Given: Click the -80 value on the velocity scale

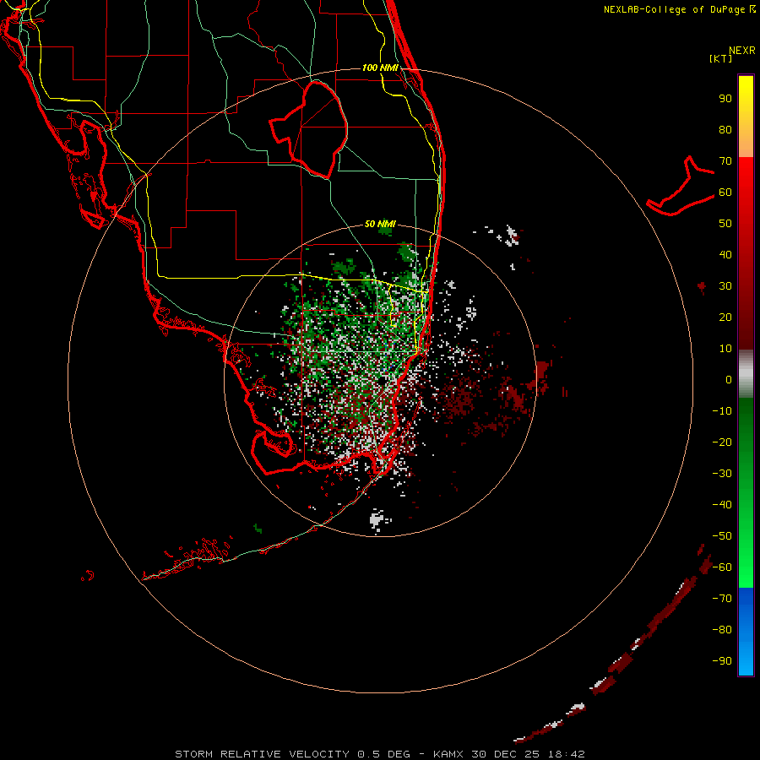Looking at the screenshot, I should point(722,630).
